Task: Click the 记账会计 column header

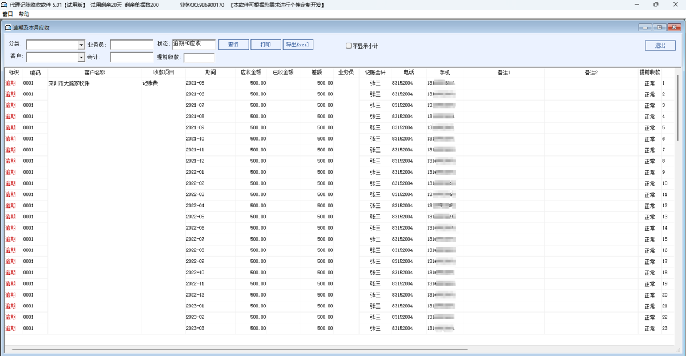Action: 375,73
